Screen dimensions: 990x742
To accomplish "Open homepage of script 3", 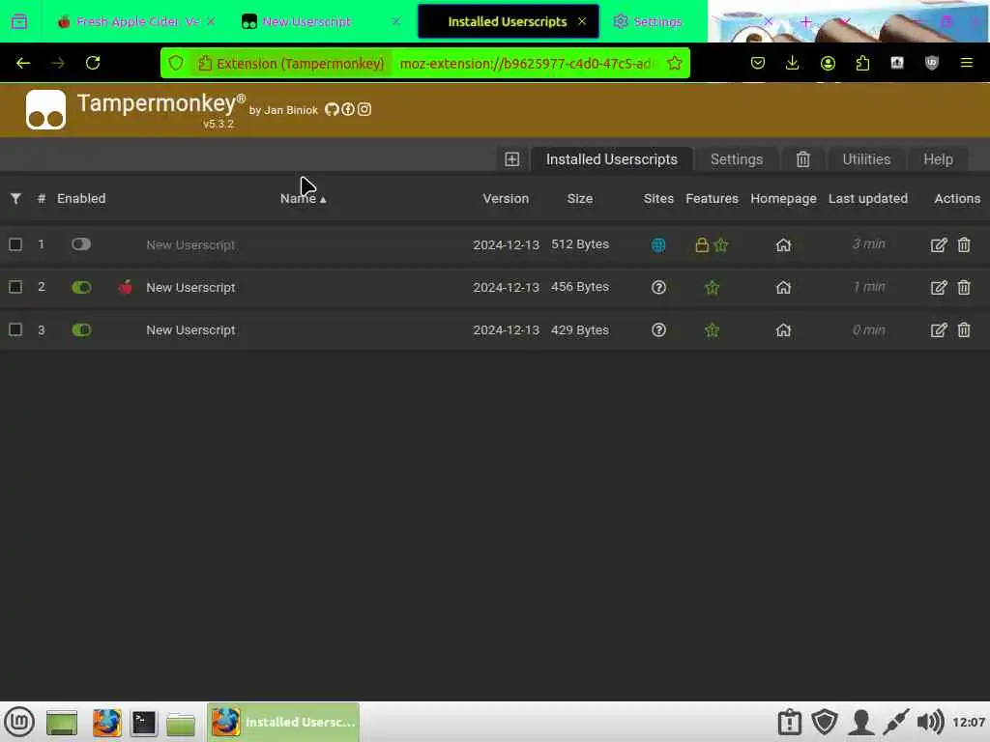I will tap(783, 330).
